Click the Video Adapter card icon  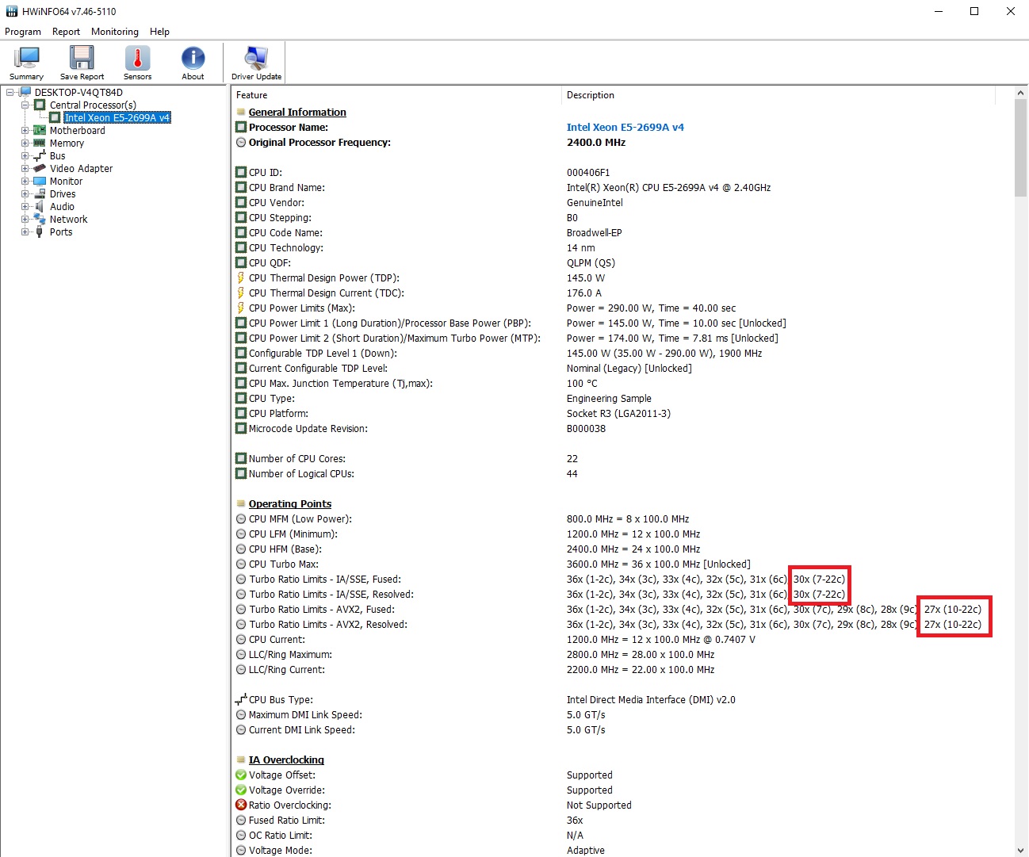(x=40, y=169)
